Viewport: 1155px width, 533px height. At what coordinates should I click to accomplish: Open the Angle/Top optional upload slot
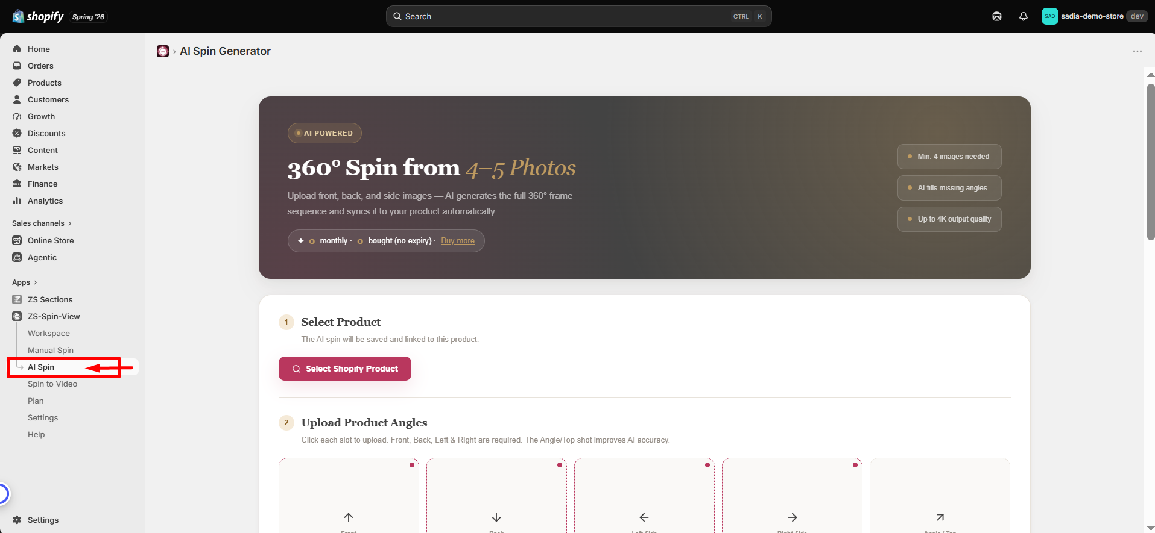[940, 495]
